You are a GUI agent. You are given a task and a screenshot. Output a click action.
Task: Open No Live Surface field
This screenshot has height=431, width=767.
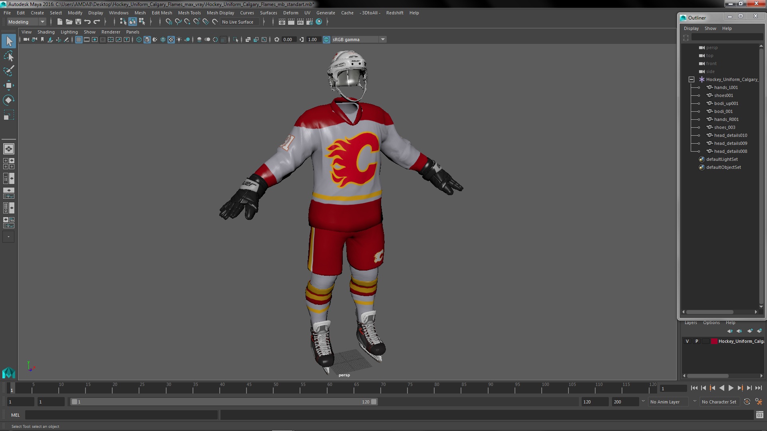240,22
